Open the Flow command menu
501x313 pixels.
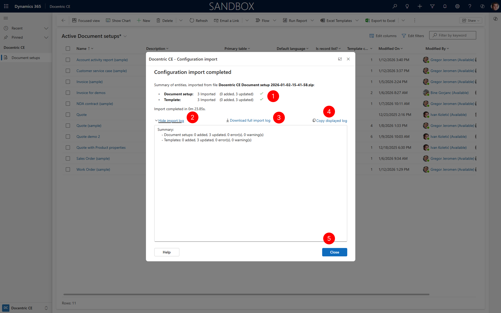click(262, 20)
